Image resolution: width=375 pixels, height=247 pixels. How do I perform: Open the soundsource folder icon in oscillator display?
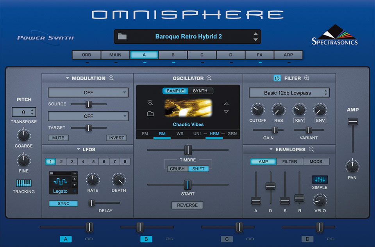coord(150,114)
